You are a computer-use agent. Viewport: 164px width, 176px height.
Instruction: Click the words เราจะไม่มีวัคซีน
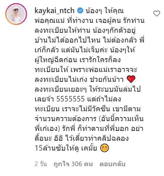click(86, 109)
